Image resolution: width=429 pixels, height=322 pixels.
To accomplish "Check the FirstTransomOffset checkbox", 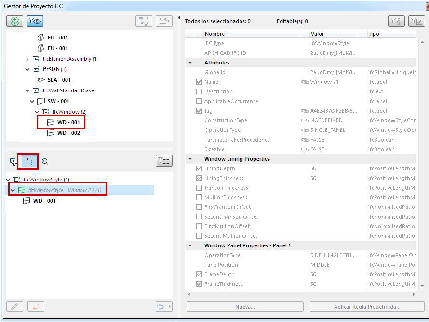I will [x=199, y=207].
